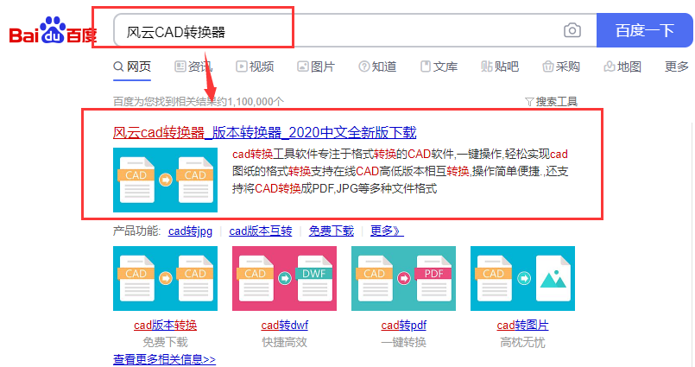This screenshot has width=695, height=367.
Task: Open the cad转dwf link
Action: 285,326
